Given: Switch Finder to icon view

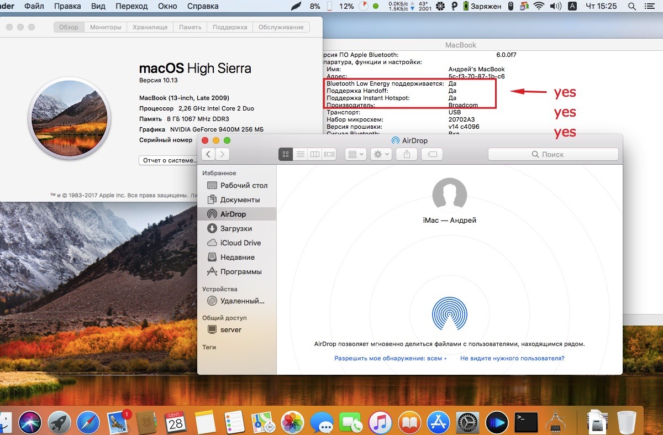Looking at the screenshot, I should click(x=286, y=154).
